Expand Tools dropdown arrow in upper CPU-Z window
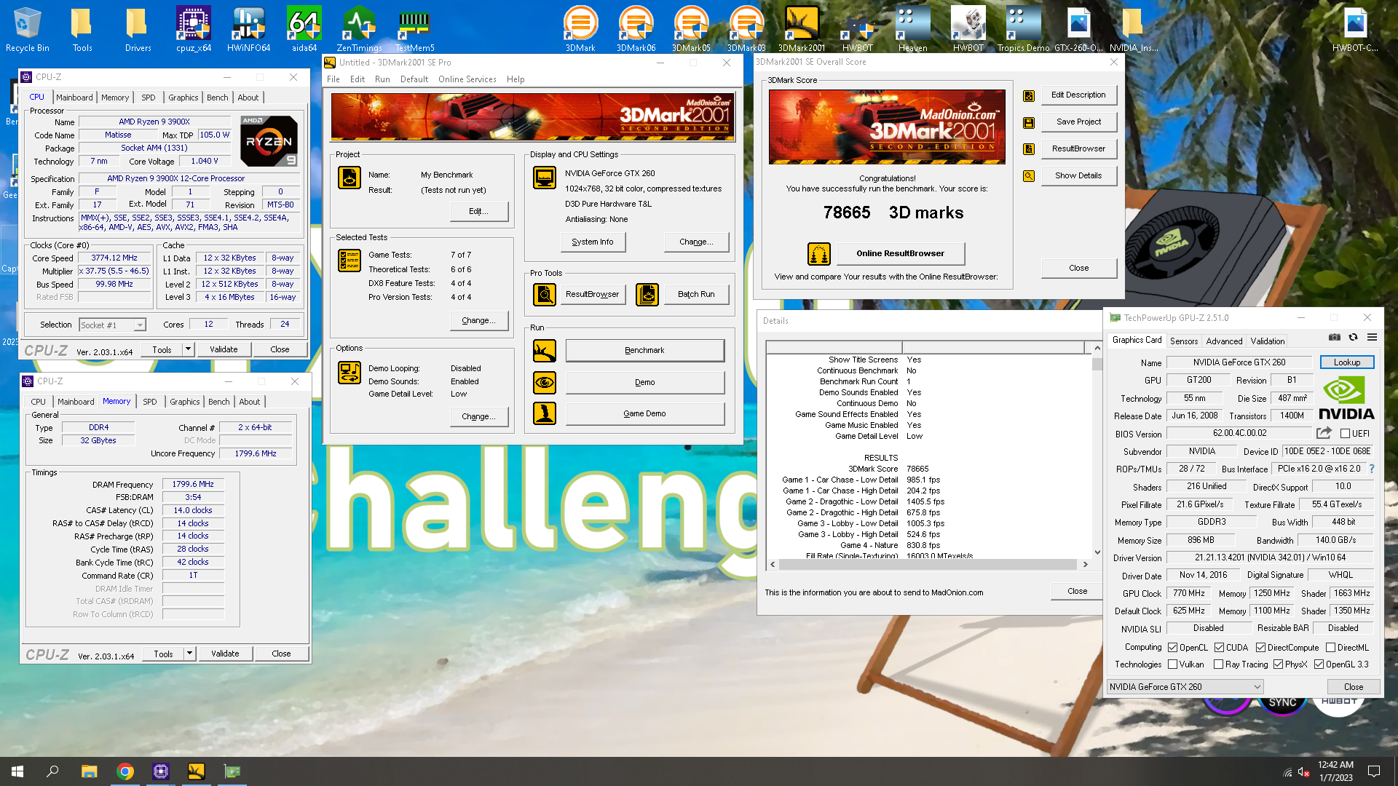1398x786 pixels. 188,349
